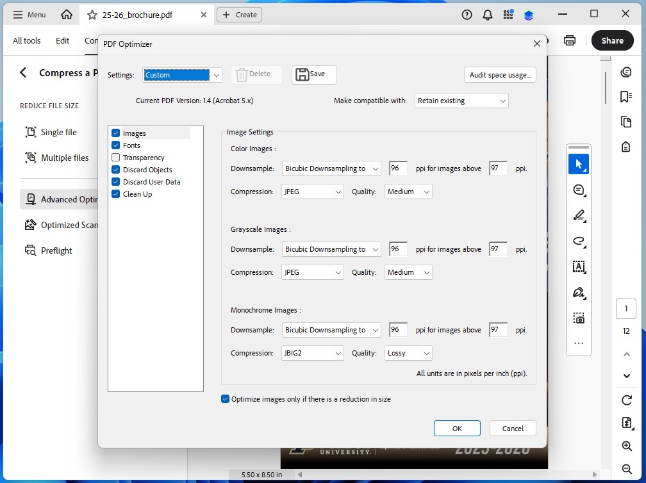646x483 pixels.
Task: Uncheck the Fonts option
Action: tap(115, 145)
